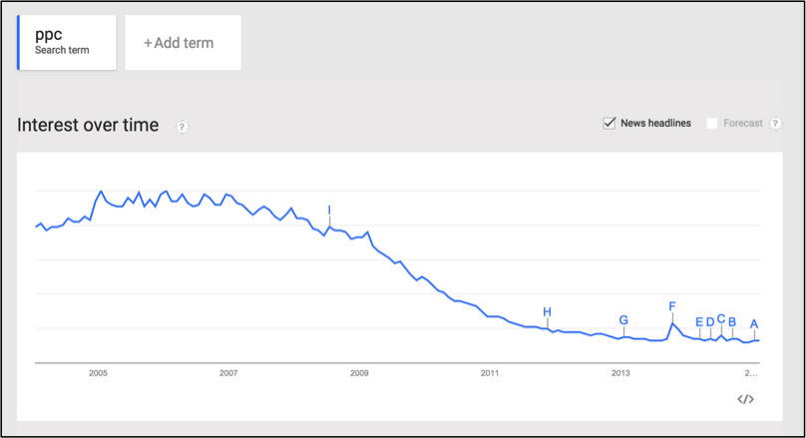Select news headline marker F
The height and width of the screenshot is (438, 806).
pos(672,306)
